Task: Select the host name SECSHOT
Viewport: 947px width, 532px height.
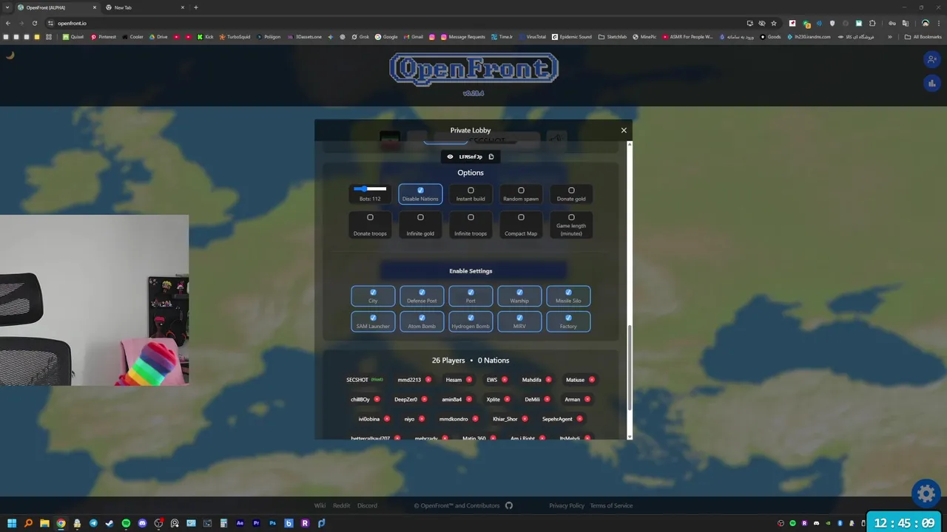Action: (357, 380)
